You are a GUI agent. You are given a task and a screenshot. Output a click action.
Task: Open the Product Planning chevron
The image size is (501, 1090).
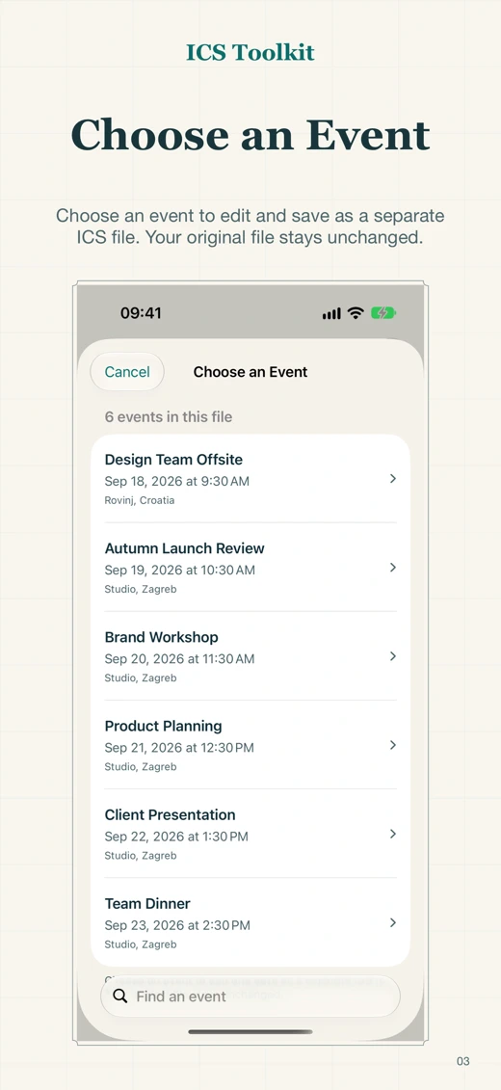[392, 745]
